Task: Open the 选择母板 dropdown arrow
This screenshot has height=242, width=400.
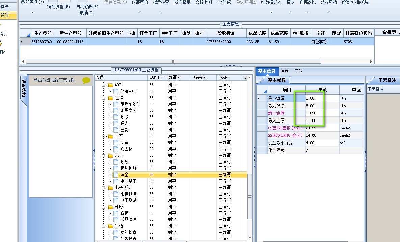Action: [329, 12]
